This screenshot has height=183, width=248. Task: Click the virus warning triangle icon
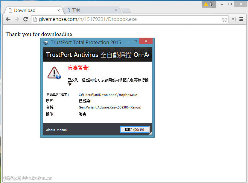[x=54, y=73]
